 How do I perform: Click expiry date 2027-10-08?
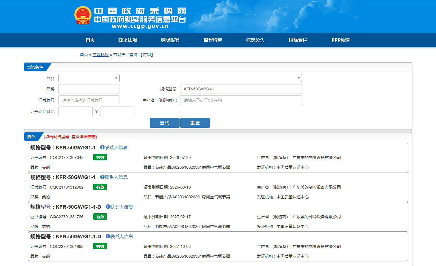coord(180,246)
